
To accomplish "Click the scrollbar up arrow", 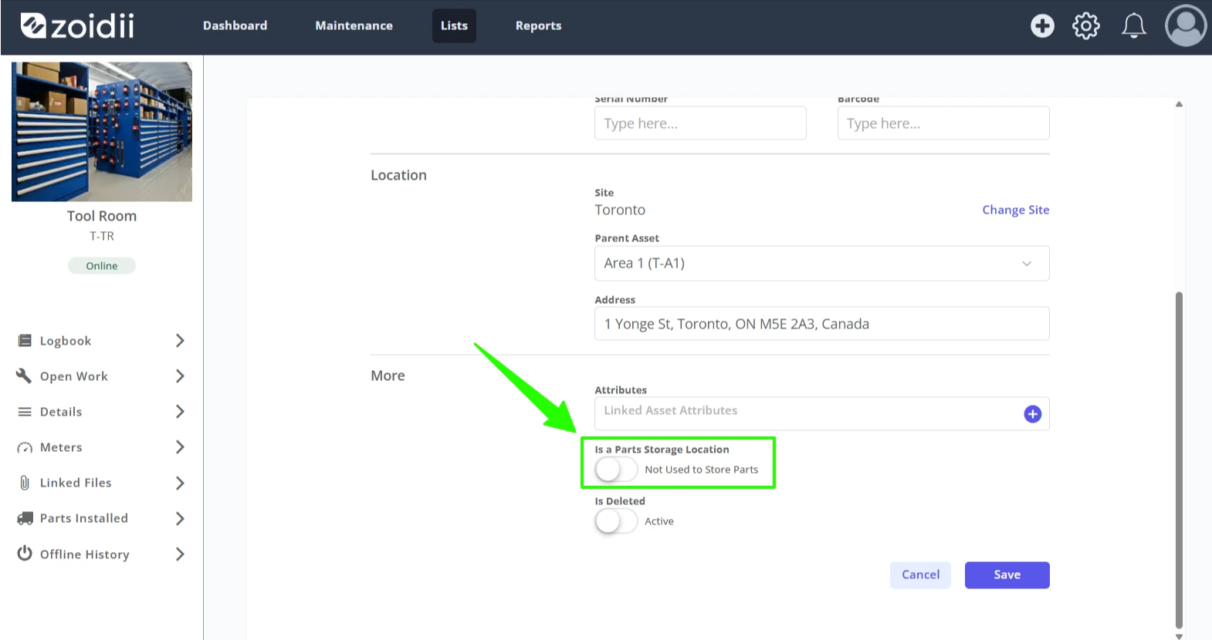I will click(1179, 104).
